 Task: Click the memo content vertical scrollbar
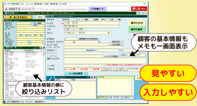pyautogui.click(x=133, y=87)
